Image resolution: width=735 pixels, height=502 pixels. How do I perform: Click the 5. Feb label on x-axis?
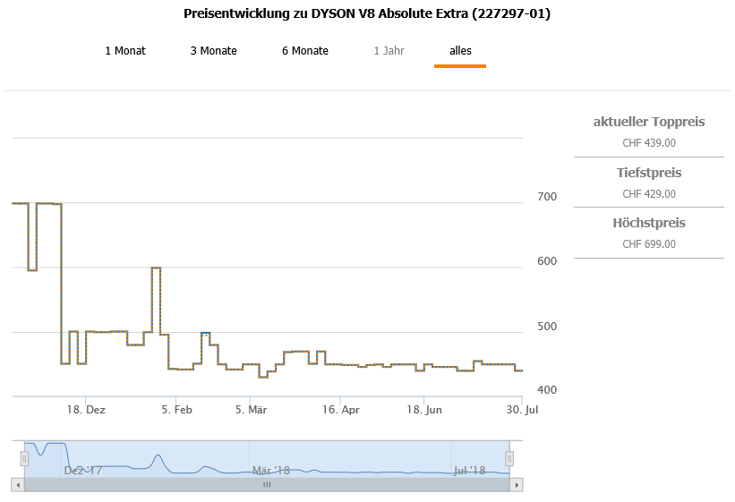pos(177,409)
